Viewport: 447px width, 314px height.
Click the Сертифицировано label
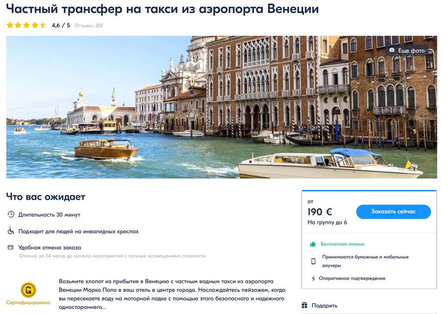click(28, 302)
